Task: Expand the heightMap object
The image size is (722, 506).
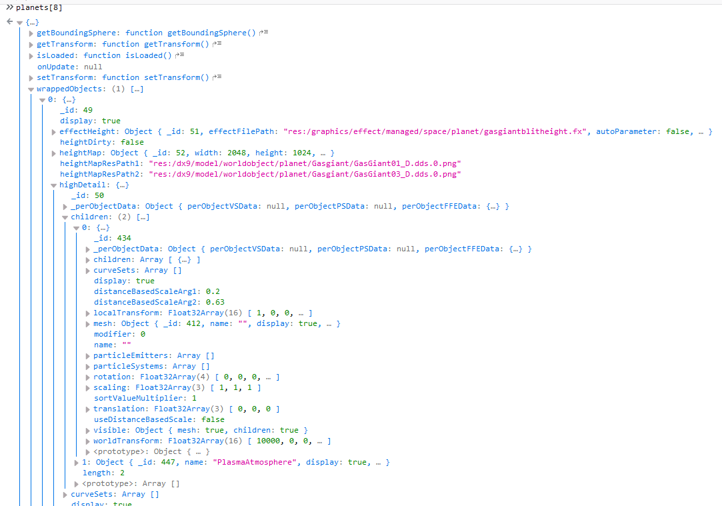Action: click(x=53, y=153)
